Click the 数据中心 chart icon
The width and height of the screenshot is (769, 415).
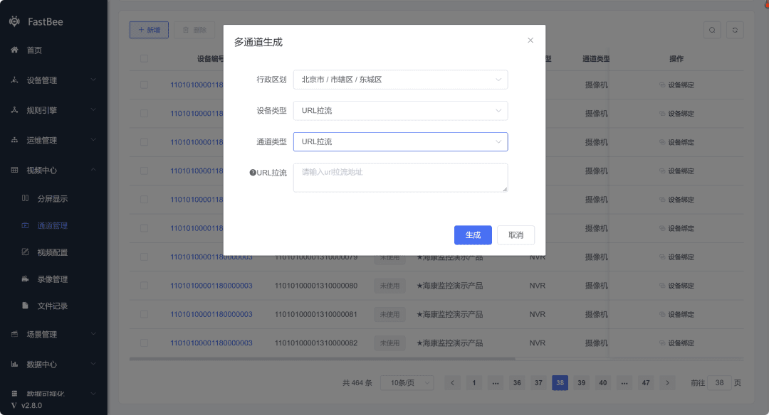(15, 364)
